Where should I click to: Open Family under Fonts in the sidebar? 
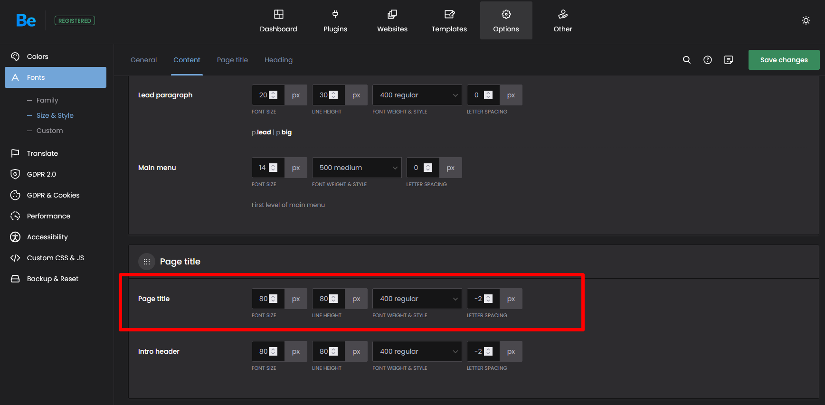point(47,100)
